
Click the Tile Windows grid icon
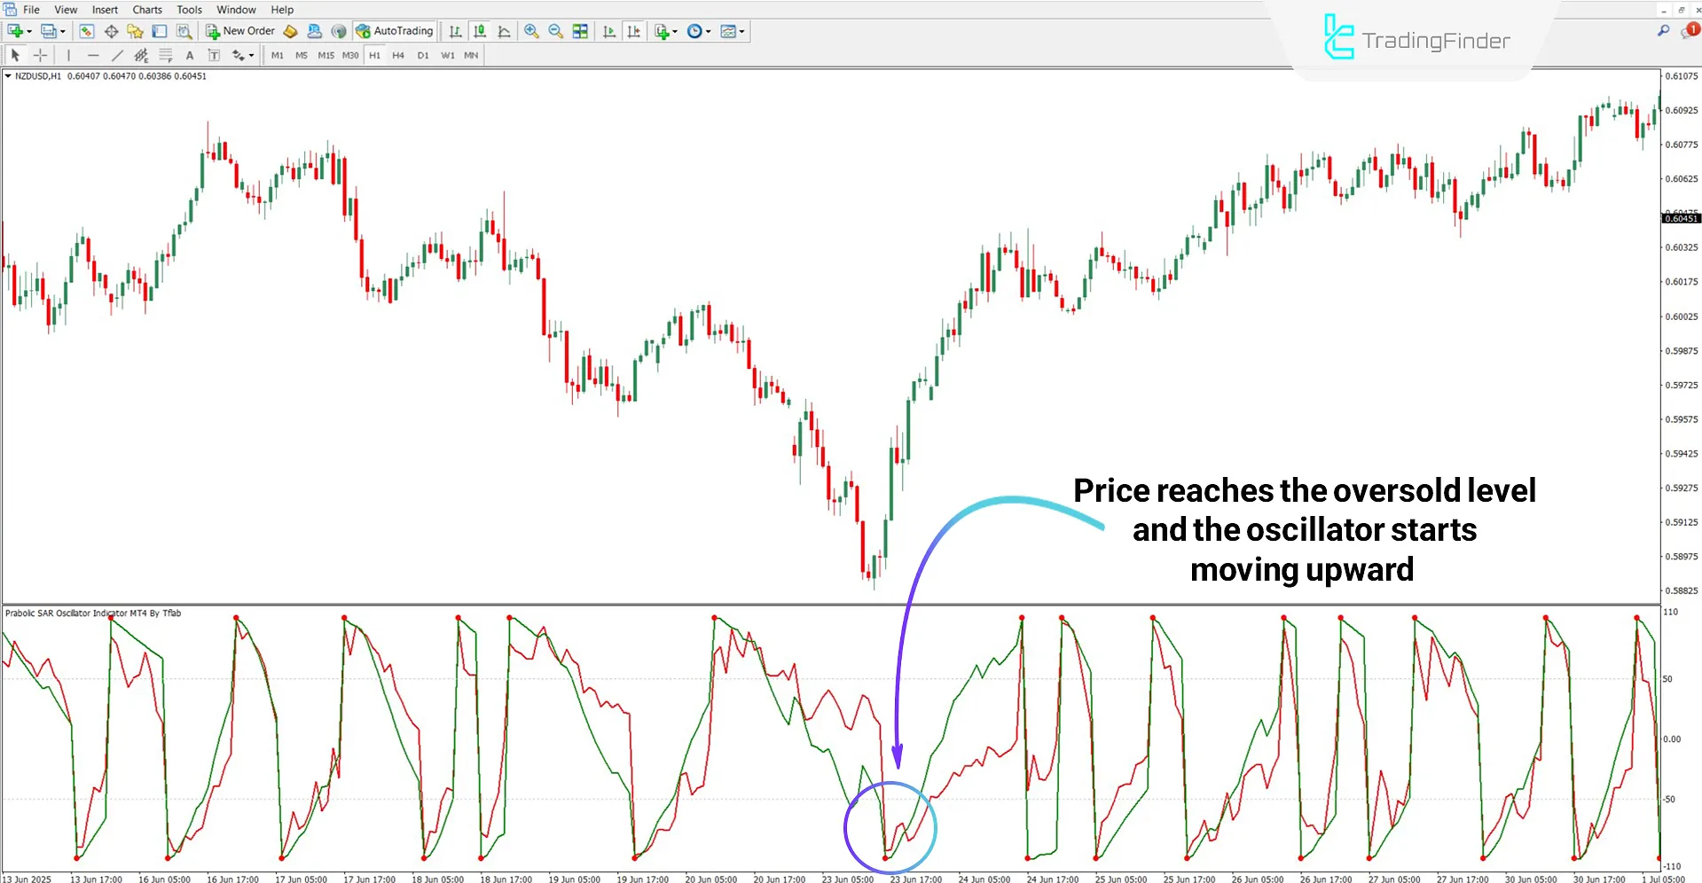(580, 31)
